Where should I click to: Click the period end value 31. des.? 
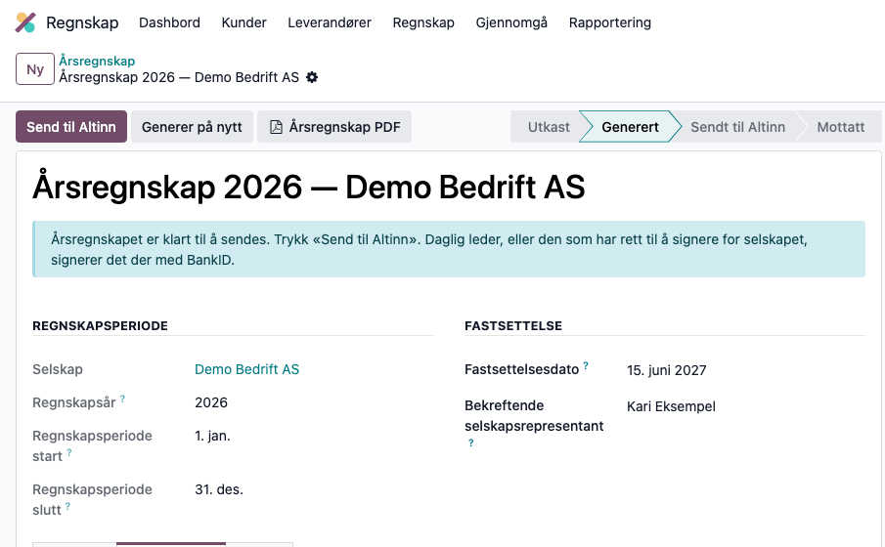pos(219,489)
